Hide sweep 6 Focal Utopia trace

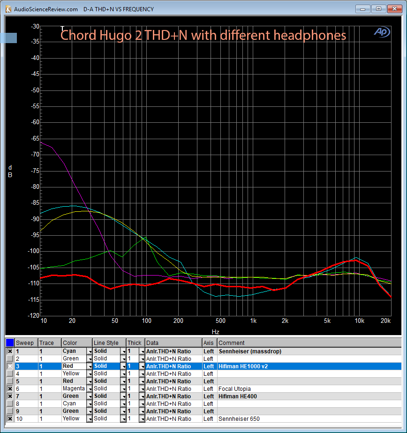10,388
